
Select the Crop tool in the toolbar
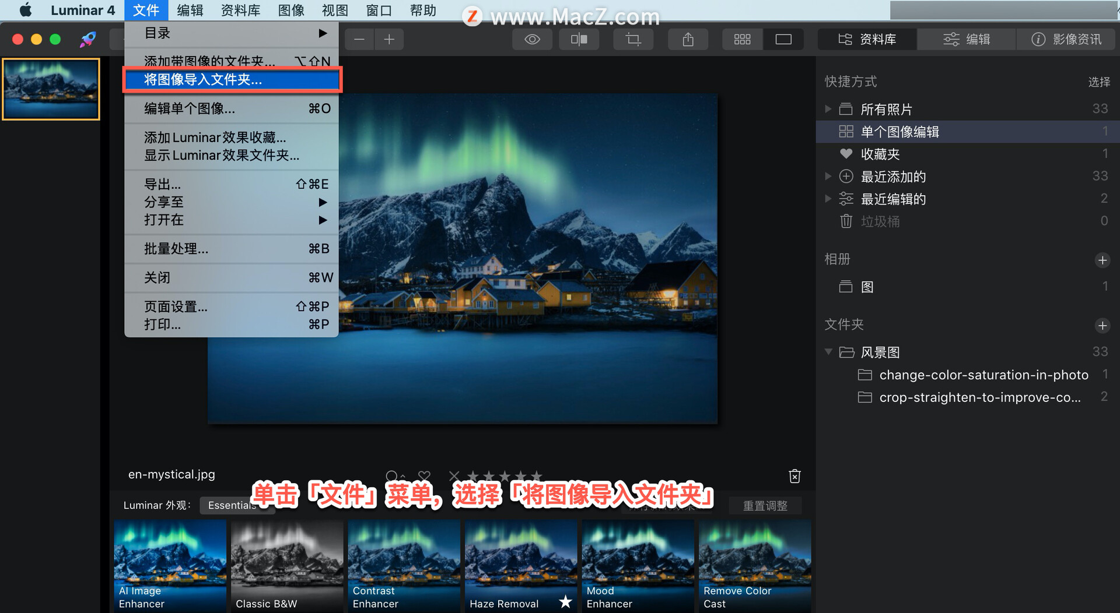coord(633,39)
